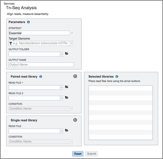The height and width of the screenshot is (159, 163).
Task: Open folder browser for Read File 1
Action: (67, 87)
